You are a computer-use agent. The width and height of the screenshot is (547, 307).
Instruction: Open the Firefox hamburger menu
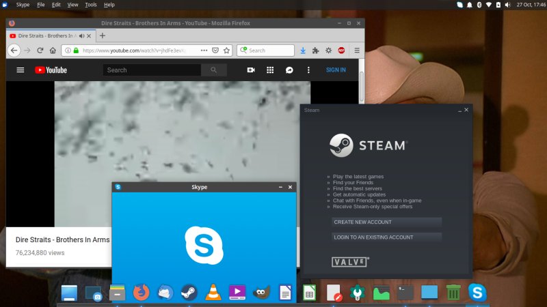point(357,50)
